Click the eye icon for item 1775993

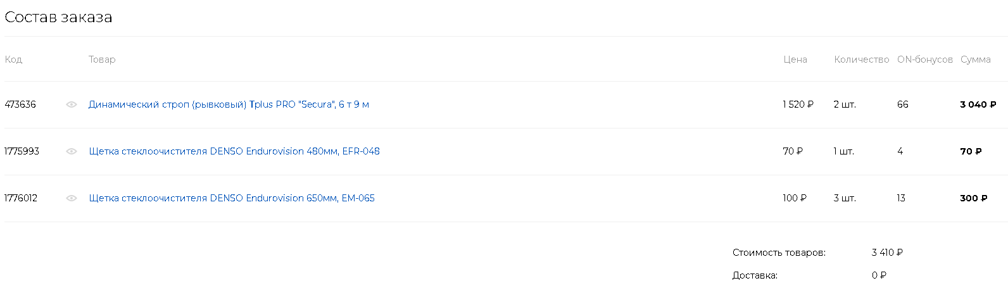coord(72,151)
